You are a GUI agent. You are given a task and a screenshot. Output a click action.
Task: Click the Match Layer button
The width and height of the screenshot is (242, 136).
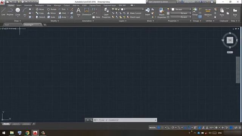(133, 17)
